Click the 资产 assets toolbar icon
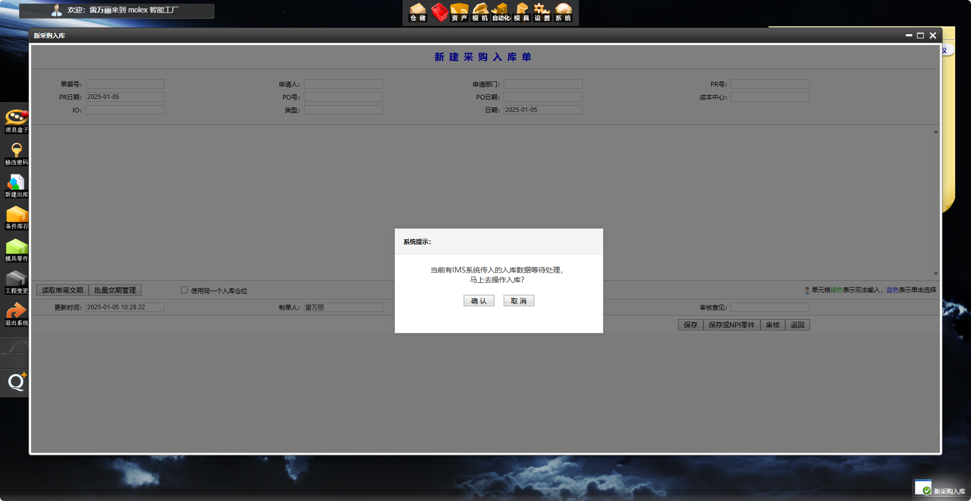 coord(459,12)
